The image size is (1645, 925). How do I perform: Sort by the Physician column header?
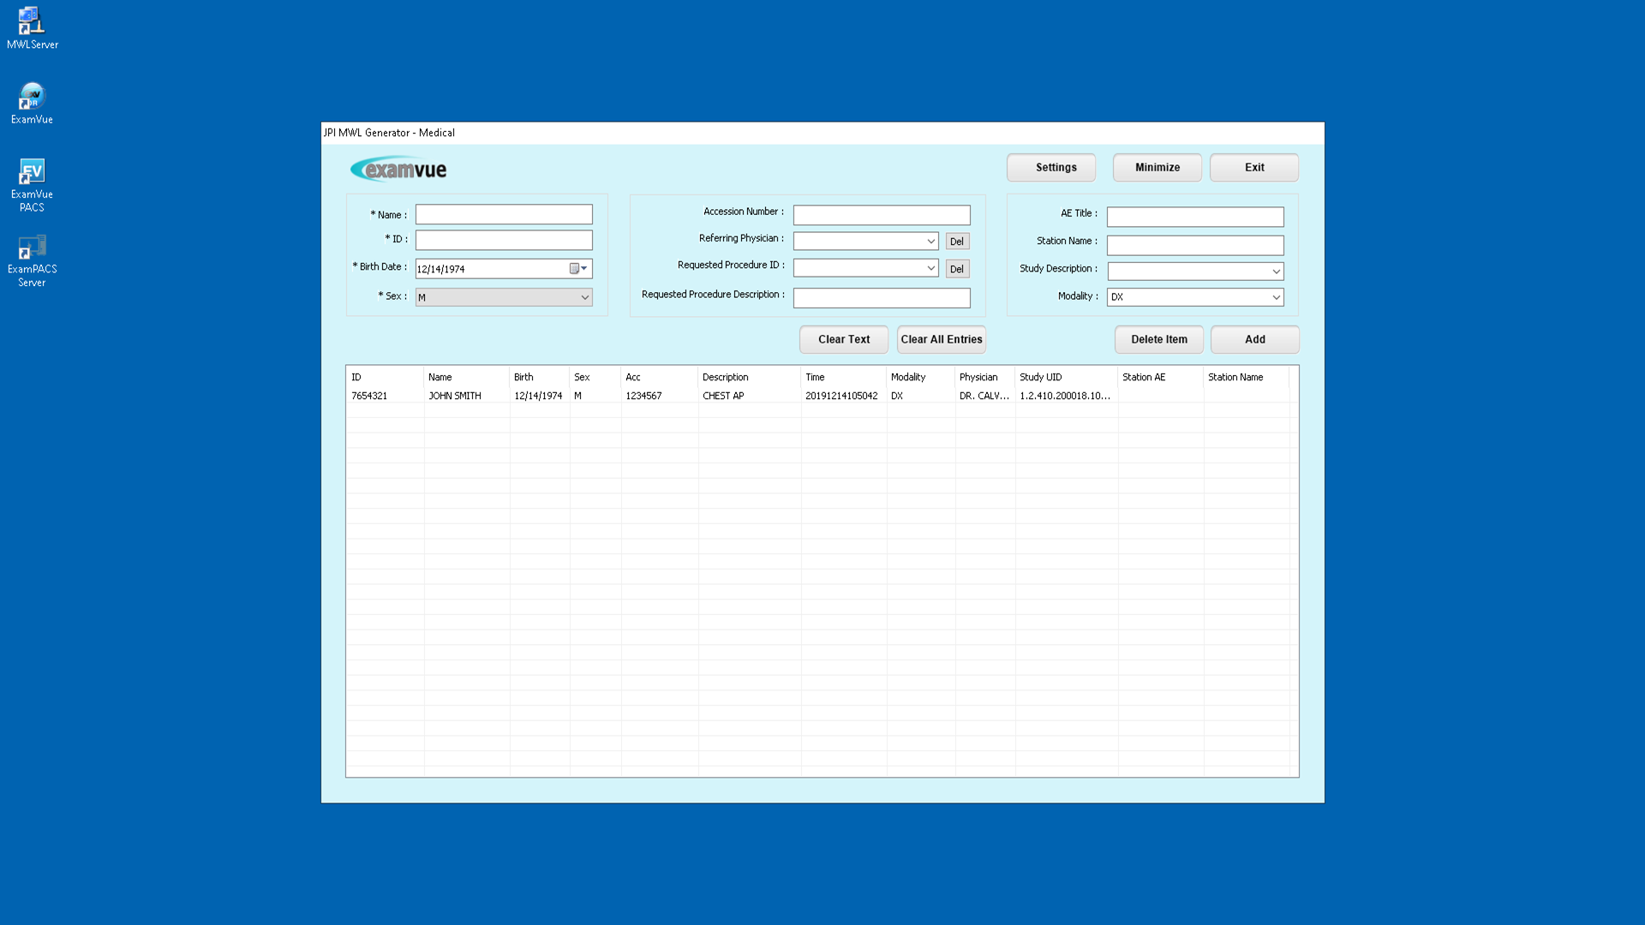[x=984, y=377]
